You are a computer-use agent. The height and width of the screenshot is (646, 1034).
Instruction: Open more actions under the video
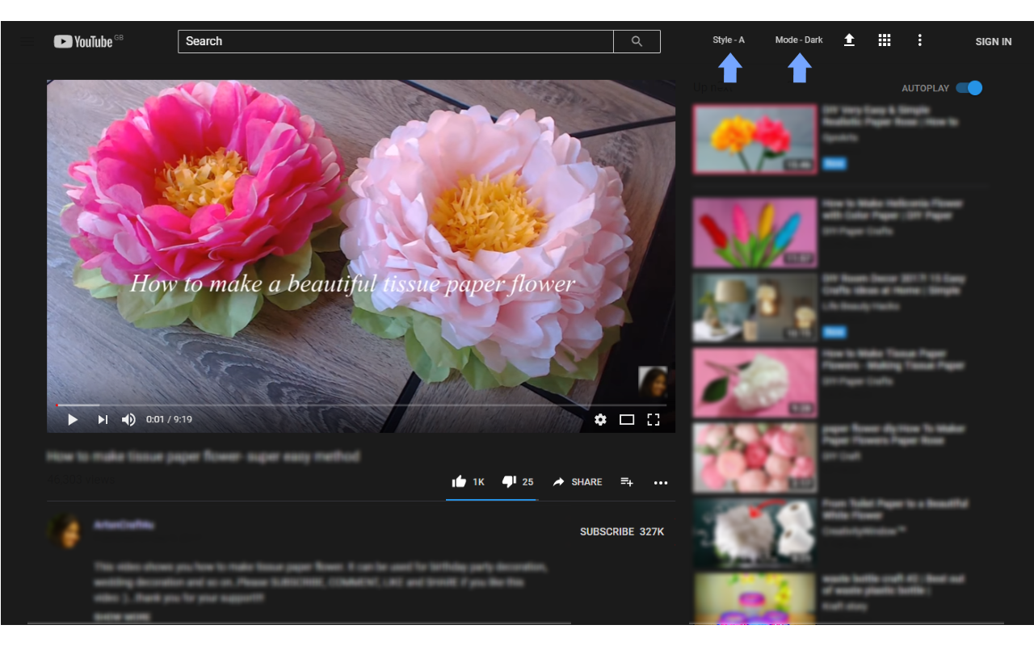pos(661,482)
